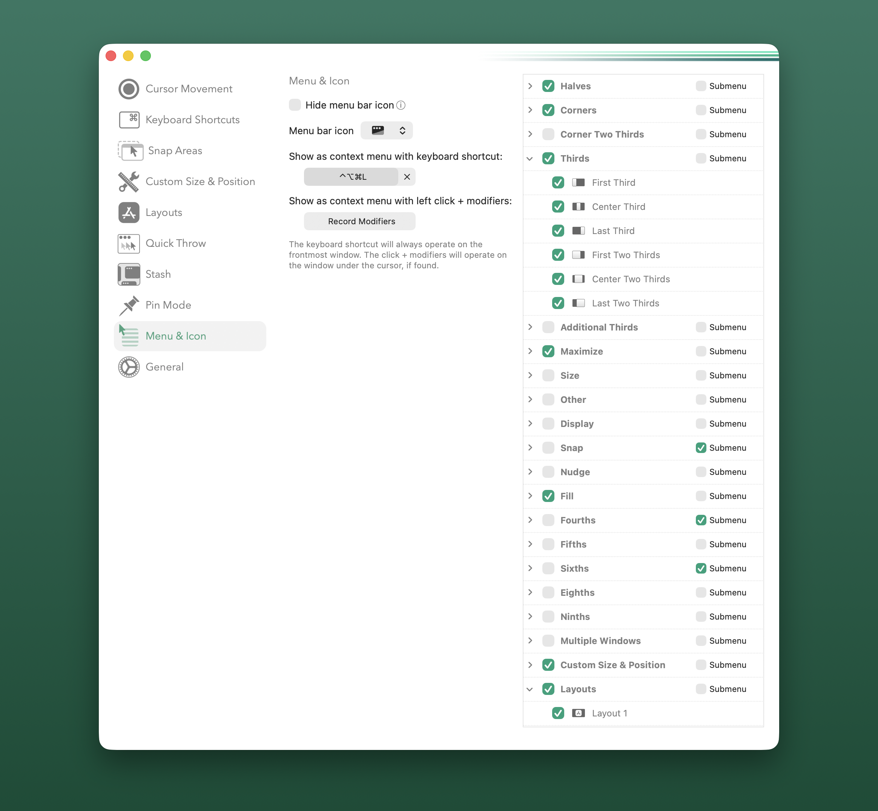Click the Center Third layout icon
This screenshot has height=811, width=878.
coord(579,207)
